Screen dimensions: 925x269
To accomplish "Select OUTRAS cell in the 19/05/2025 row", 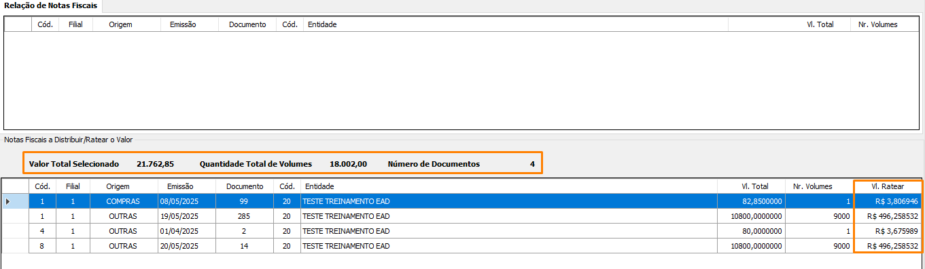I will point(124,216).
